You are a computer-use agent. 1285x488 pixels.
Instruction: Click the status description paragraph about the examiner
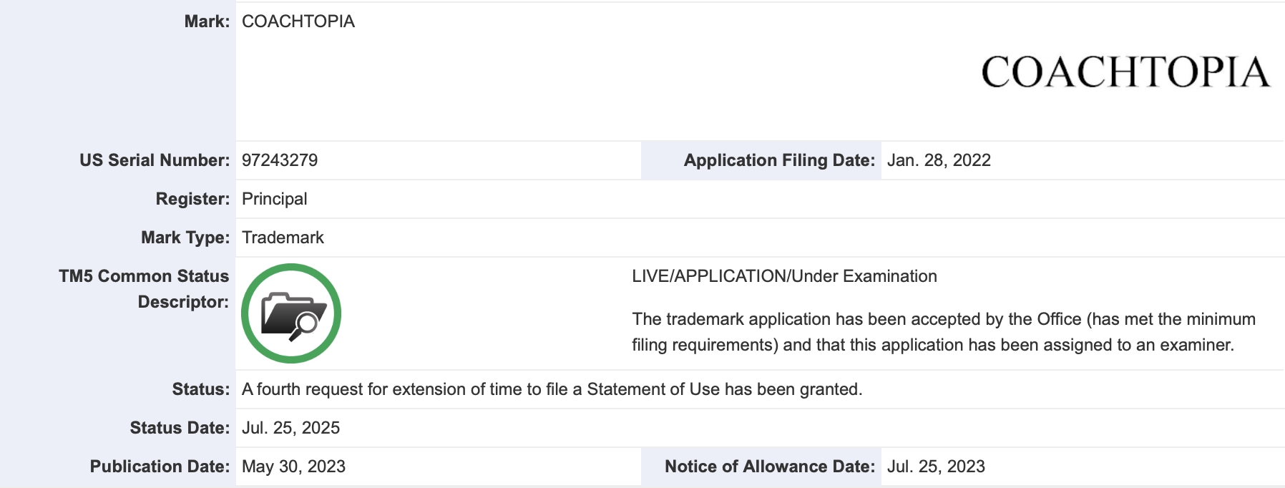[x=943, y=332]
